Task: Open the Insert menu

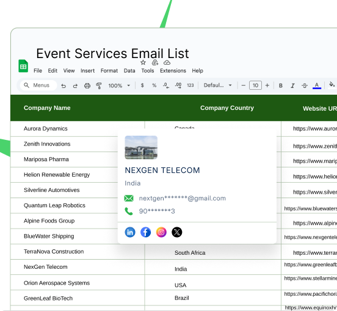Action: pos(87,71)
